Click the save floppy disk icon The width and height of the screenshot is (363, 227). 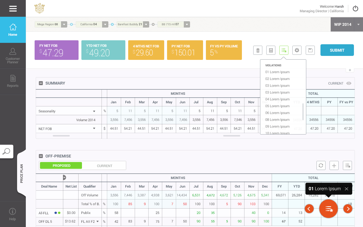[x=310, y=51]
